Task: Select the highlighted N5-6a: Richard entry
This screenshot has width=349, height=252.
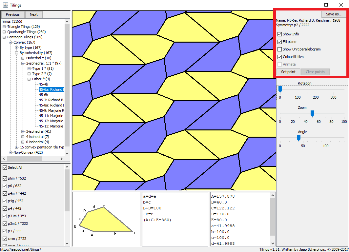Action: click(x=51, y=90)
